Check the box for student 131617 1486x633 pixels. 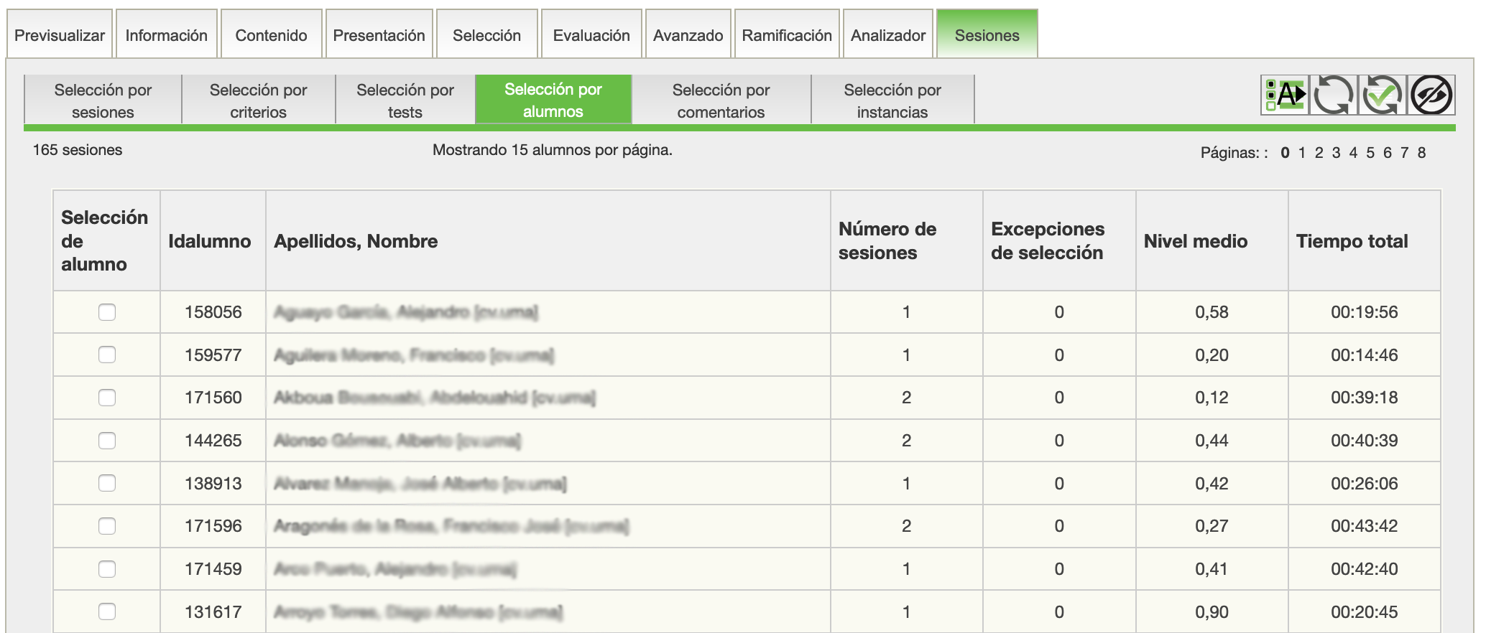[107, 611]
